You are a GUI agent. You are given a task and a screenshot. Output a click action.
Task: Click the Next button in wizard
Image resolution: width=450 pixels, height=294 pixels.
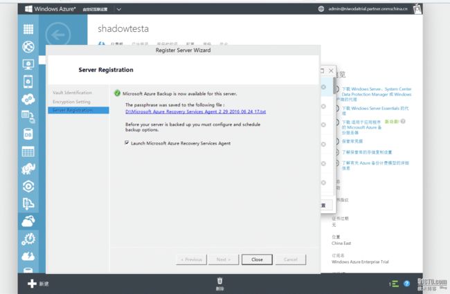tap(224, 259)
